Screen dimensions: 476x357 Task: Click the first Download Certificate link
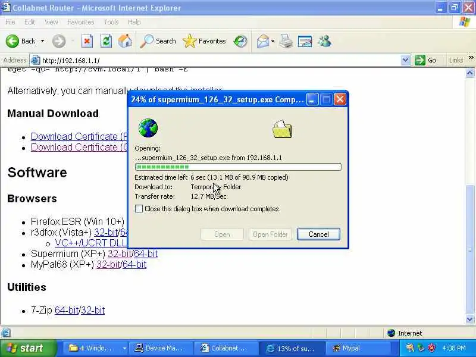coord(79,136)
